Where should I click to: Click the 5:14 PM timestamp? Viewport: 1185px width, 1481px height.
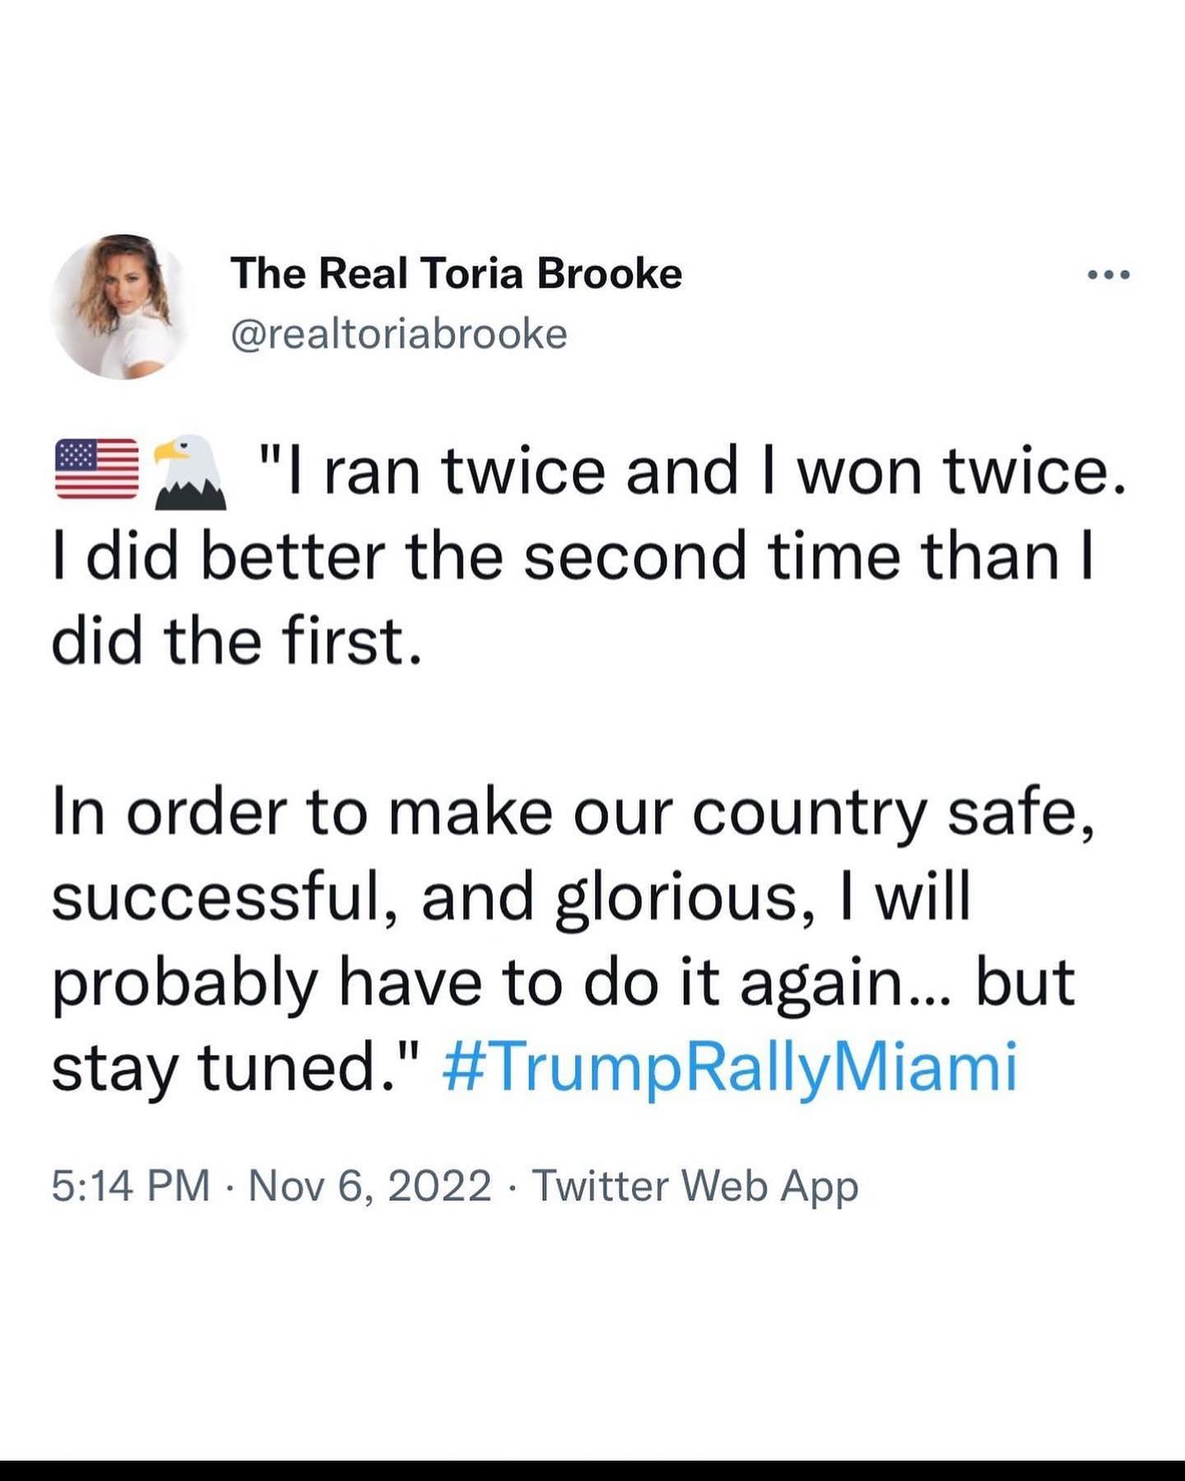point(130,1186)
